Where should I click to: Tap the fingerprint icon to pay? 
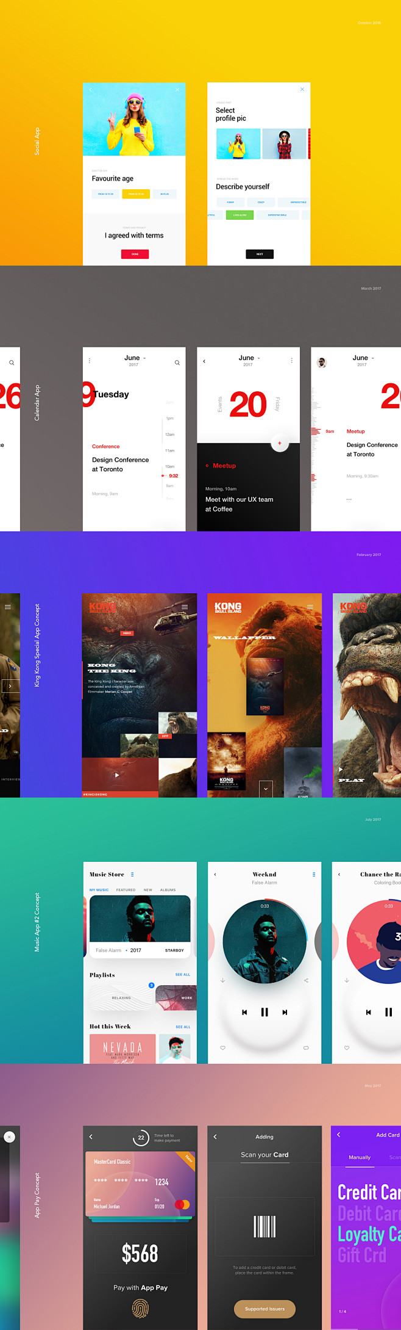[140, 1308]
